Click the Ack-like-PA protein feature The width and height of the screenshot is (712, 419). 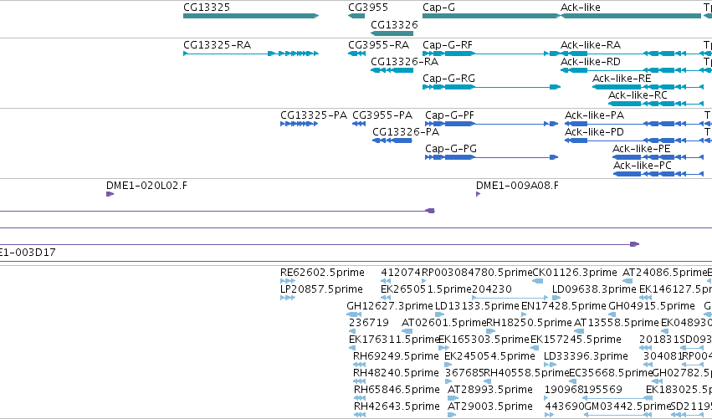click(x=634, y=124)
